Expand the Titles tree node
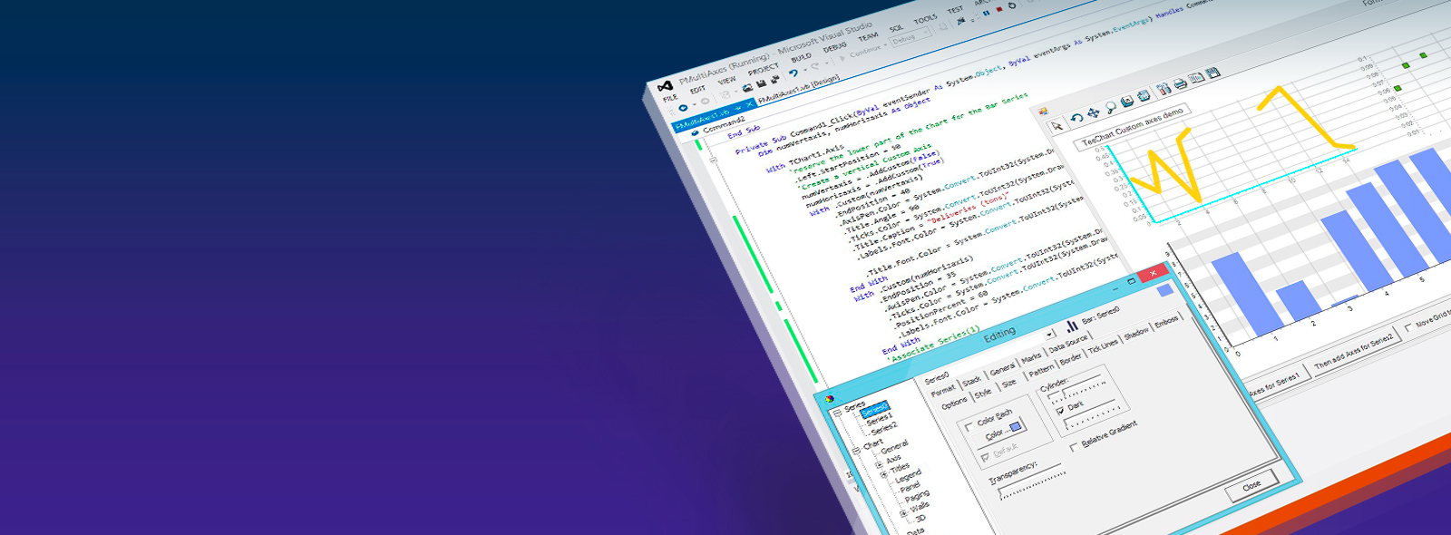The width and height of the screenshot is (1451, 535). [882, 474]
